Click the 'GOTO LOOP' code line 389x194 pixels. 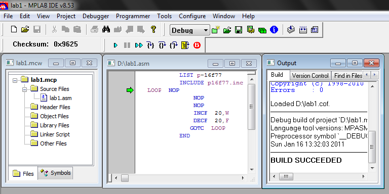[208, 128]
